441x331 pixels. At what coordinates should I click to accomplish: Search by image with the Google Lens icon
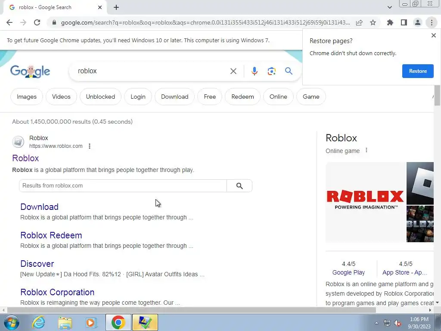(271, 71)
